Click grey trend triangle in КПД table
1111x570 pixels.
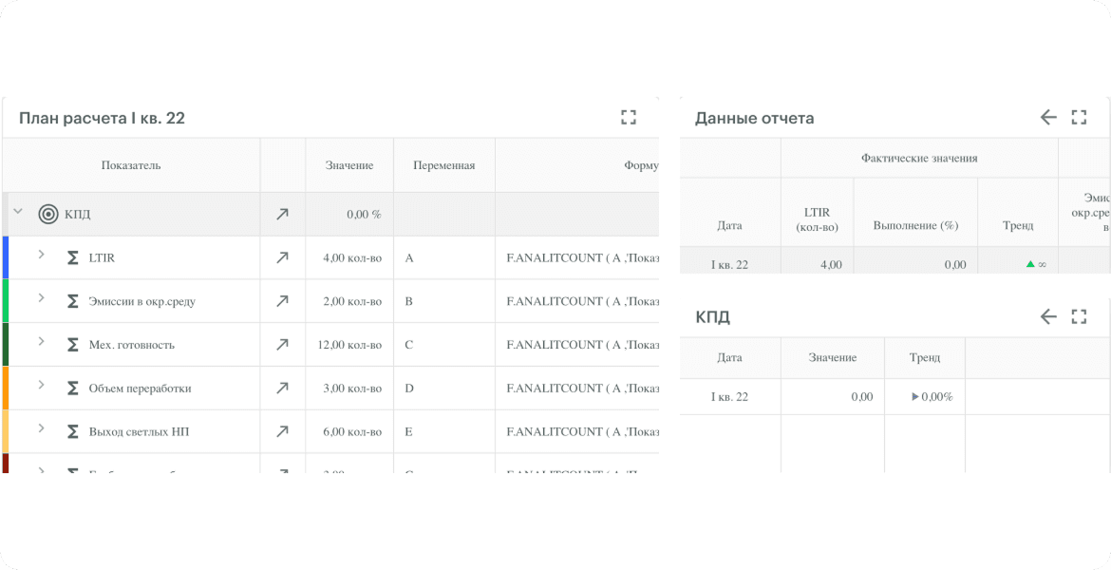click(x=915, y=397)
